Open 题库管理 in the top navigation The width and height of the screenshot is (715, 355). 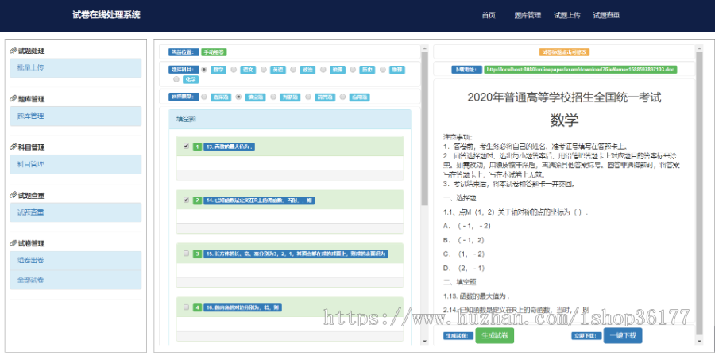pos(528,16)
